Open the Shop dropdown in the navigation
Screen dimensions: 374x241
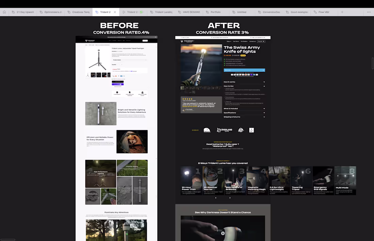coord(229,41)
